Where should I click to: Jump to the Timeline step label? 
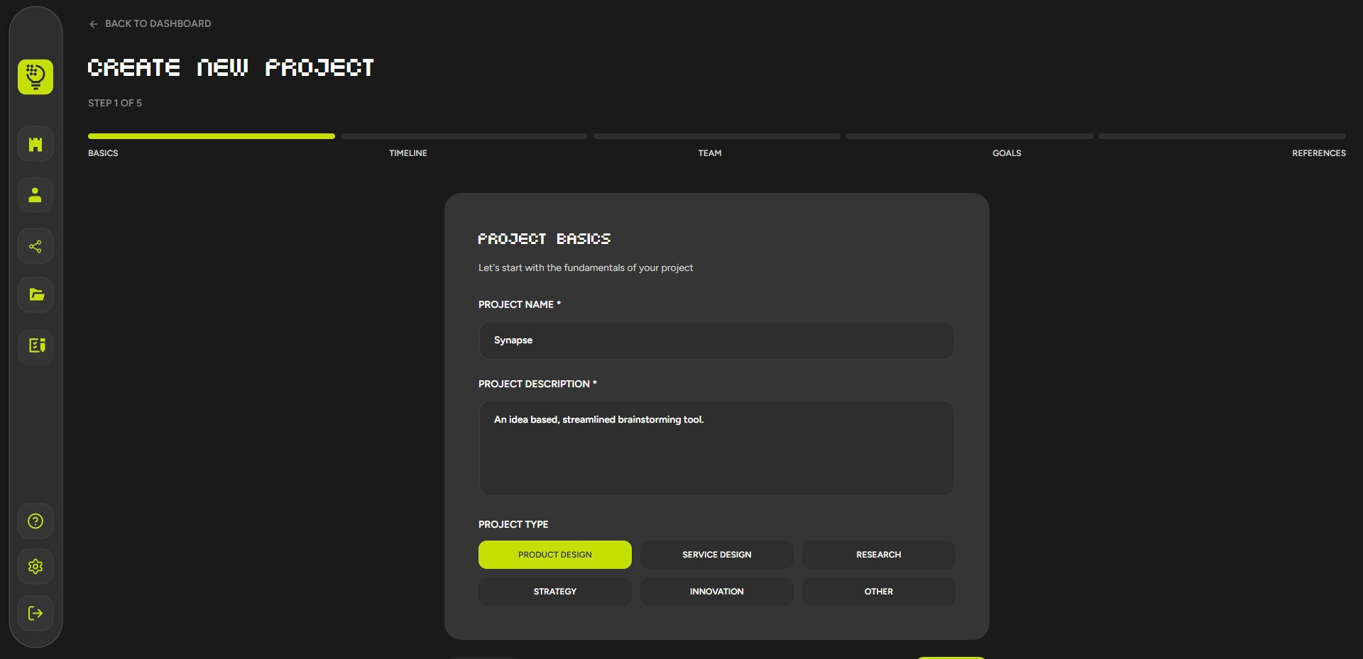408,153
